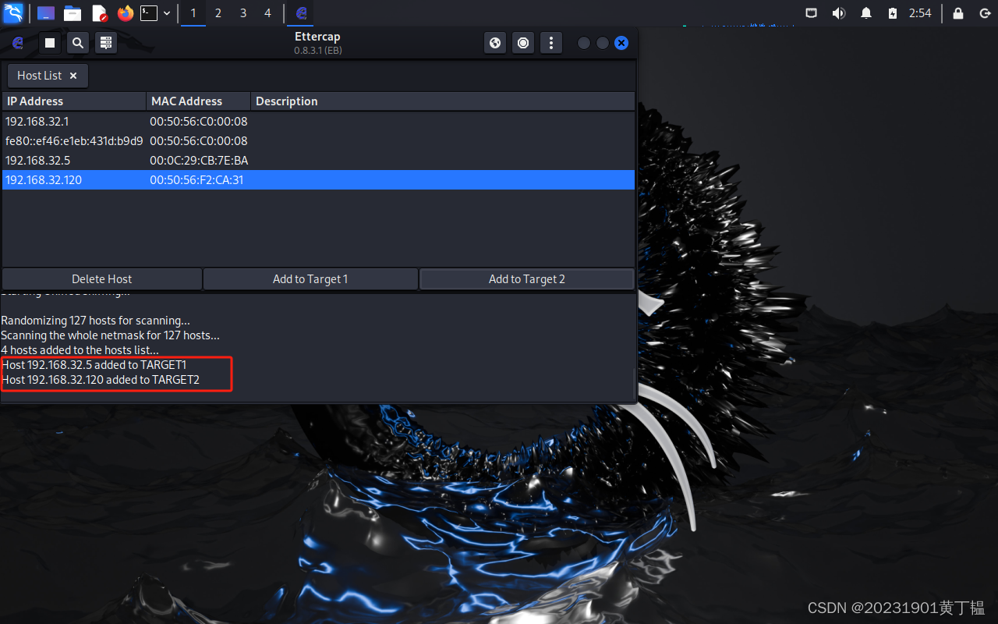Launch Firefox from the taskbar
This screenshot has height=624, width=998.
(126, 13)
